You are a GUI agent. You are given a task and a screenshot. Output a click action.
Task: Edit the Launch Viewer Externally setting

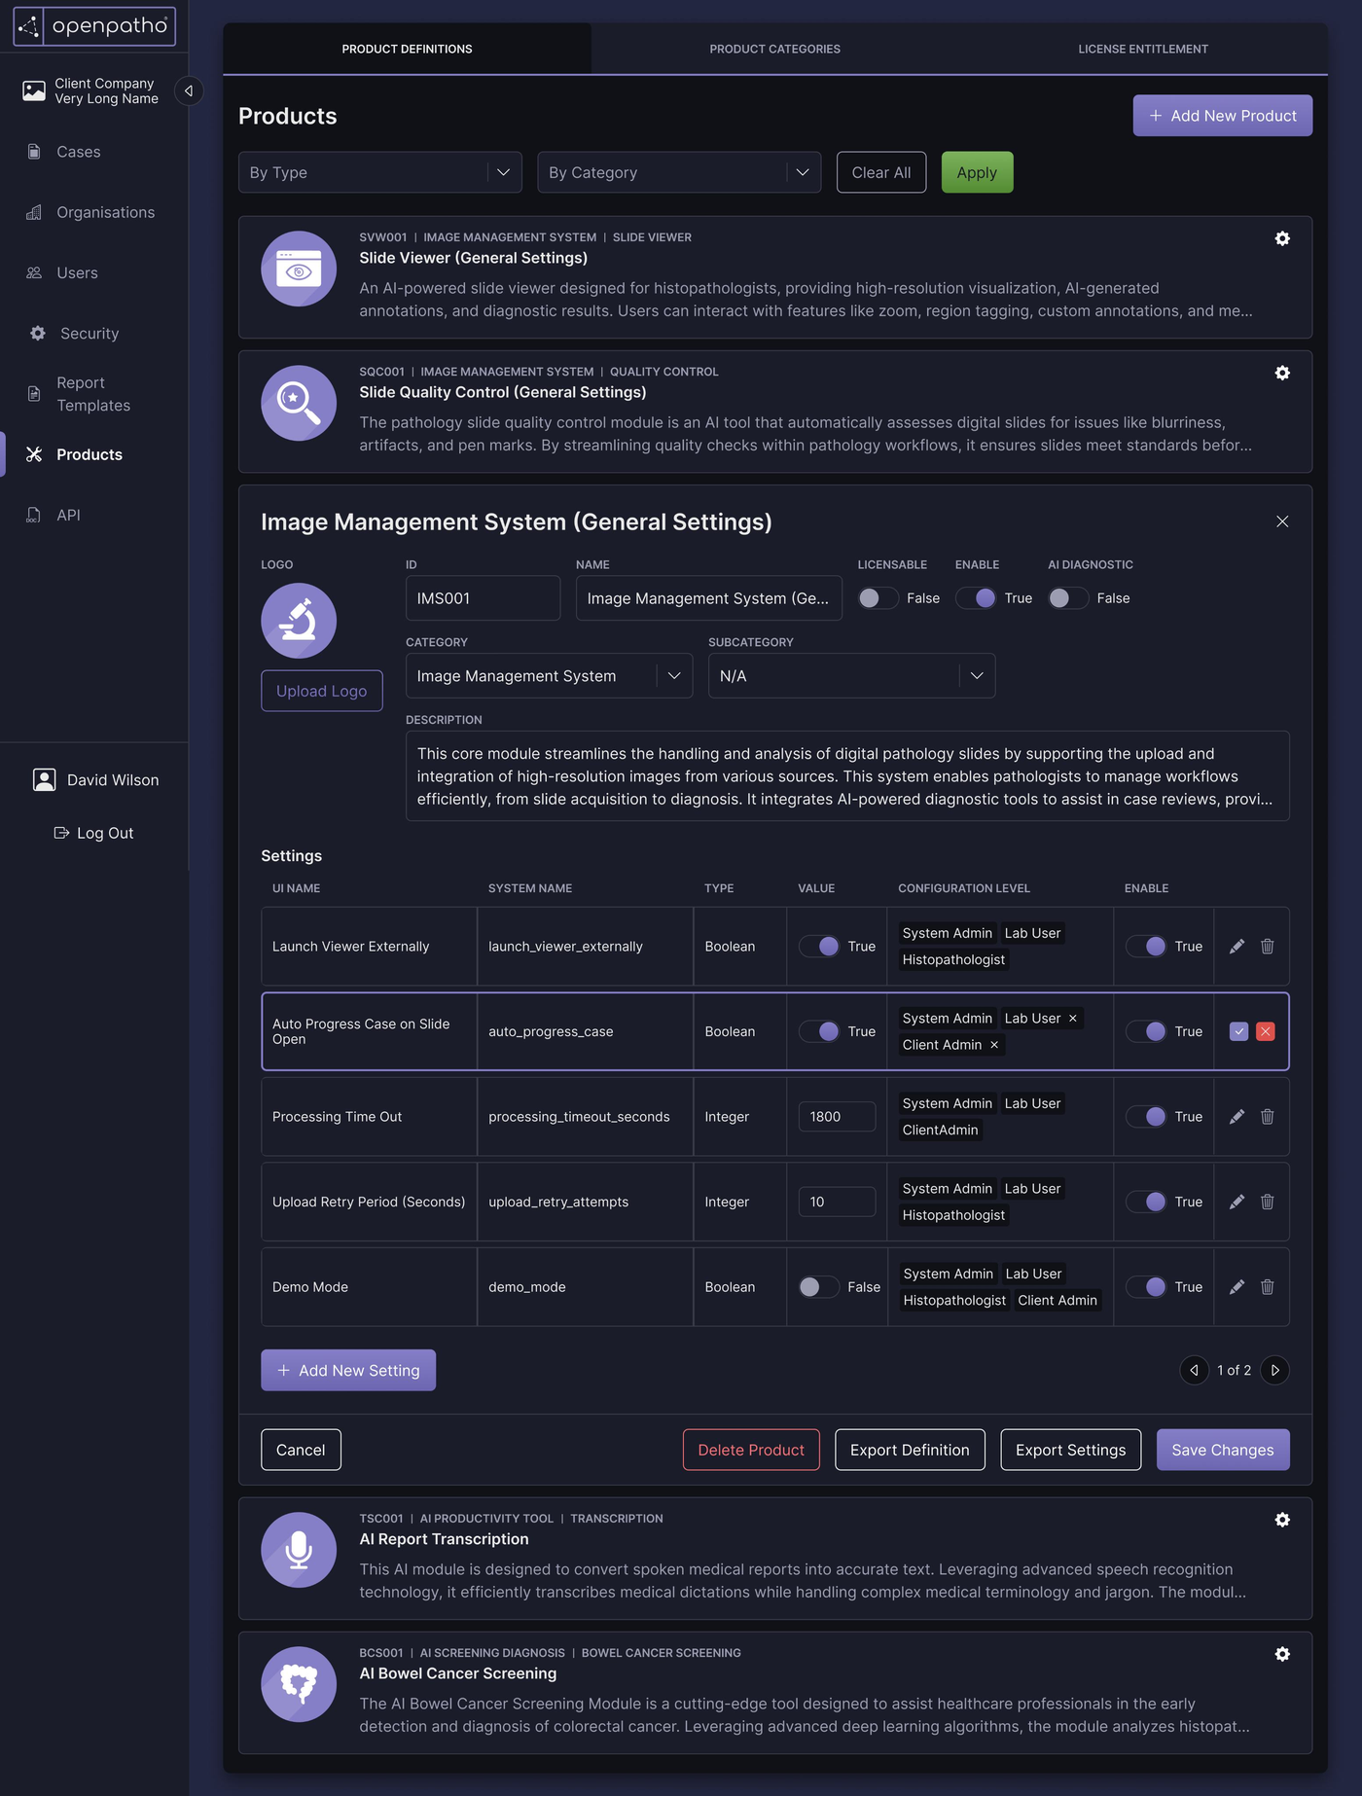tap(1237, 947)
